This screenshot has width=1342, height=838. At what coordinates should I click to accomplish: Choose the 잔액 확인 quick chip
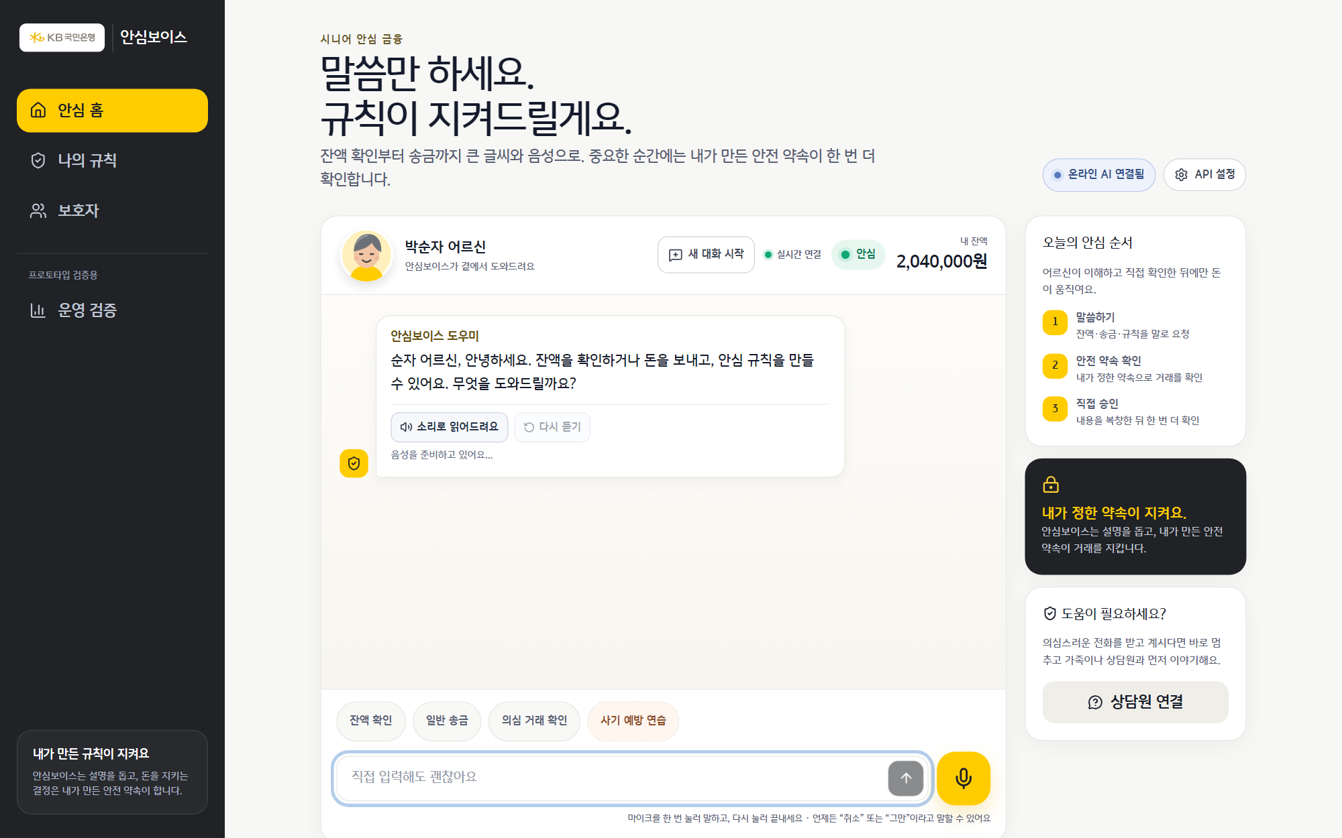pyautogui.click(x=370, y=721)
